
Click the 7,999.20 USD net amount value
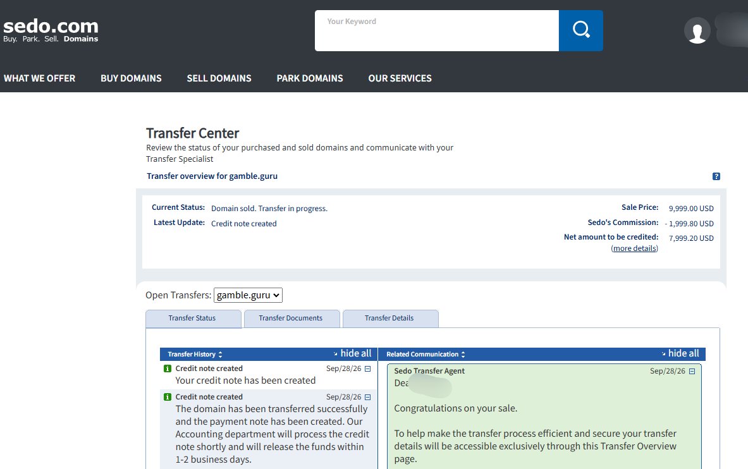coord(691,238)
